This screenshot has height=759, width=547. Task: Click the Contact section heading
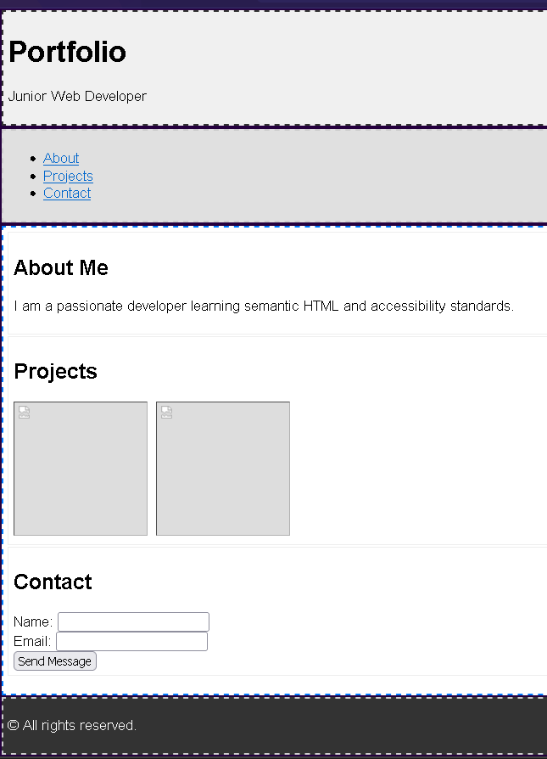[x=53, y=582]
